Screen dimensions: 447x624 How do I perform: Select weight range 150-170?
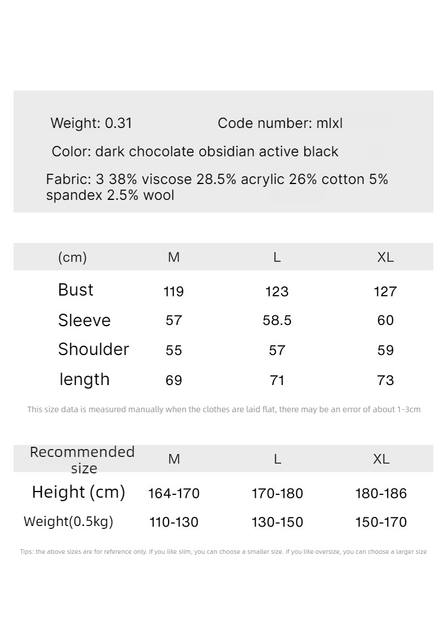click(381, 522)
